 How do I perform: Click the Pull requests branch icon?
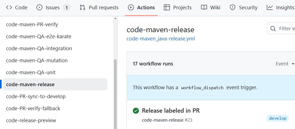pos(82,7)
